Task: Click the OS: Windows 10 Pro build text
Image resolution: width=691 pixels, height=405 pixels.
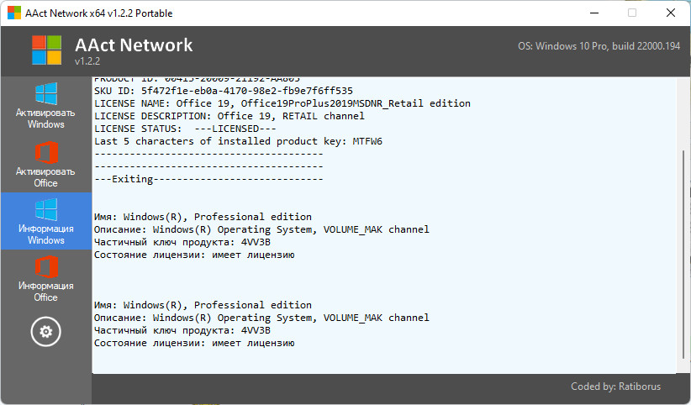Action: [x=598, y=46]
